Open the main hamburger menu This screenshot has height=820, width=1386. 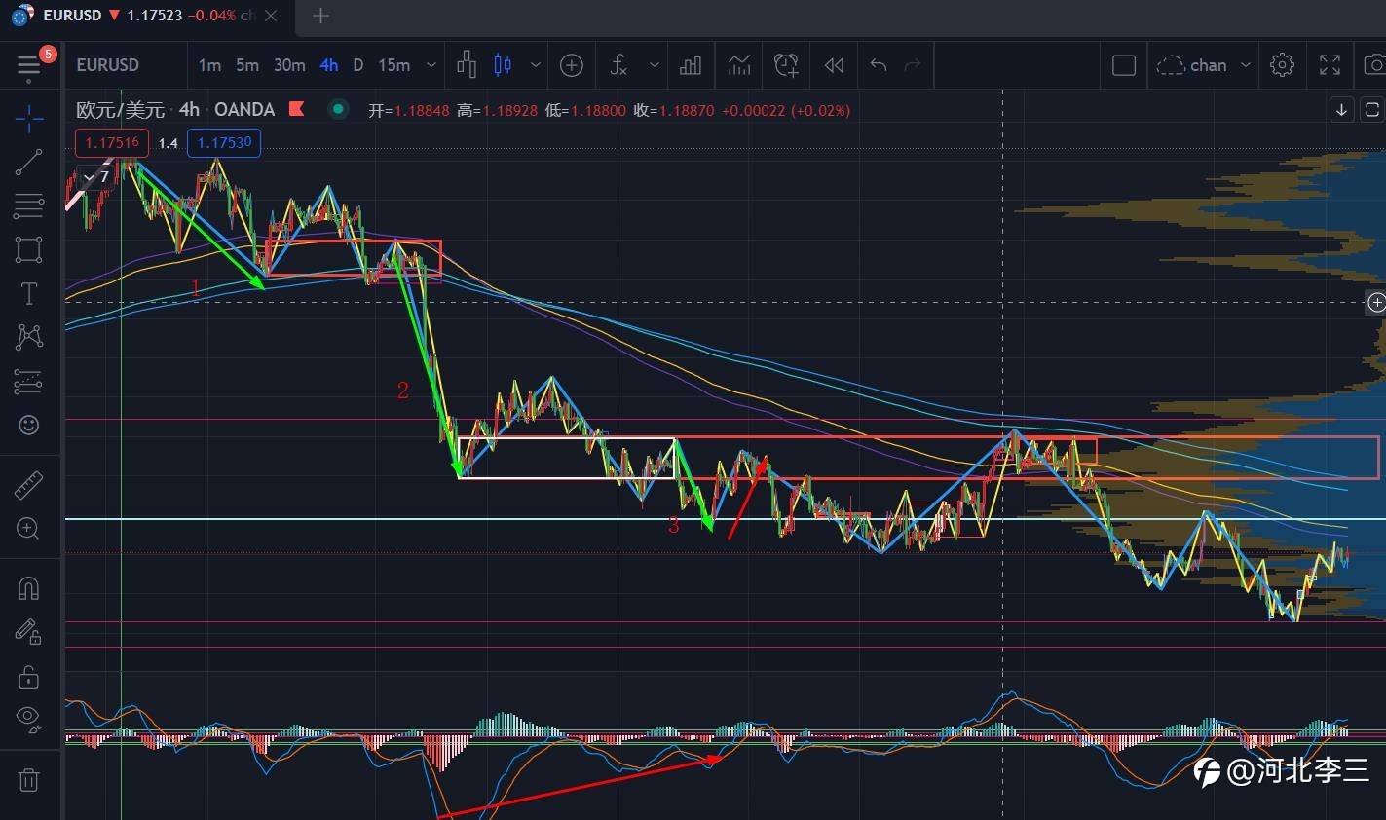(x=28, y=66)
